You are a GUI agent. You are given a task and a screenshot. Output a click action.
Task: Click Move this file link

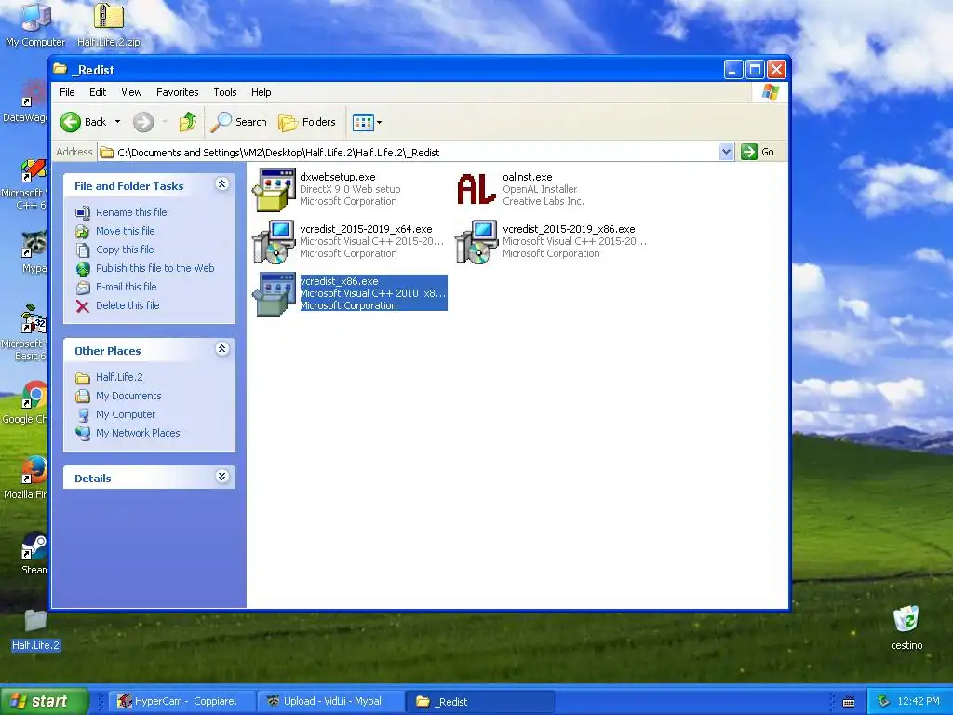126,231
